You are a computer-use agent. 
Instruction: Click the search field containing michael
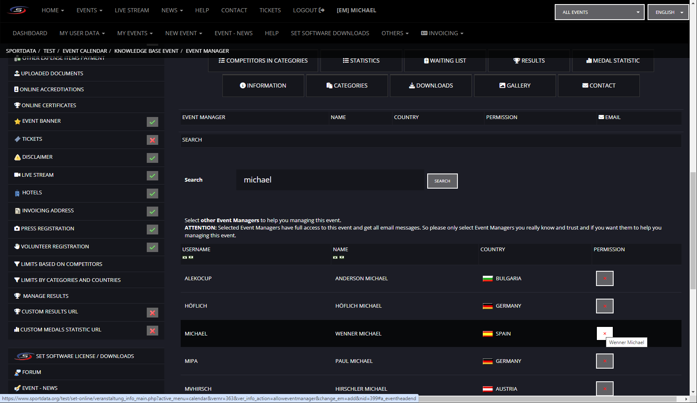click(x=330, y=180)
